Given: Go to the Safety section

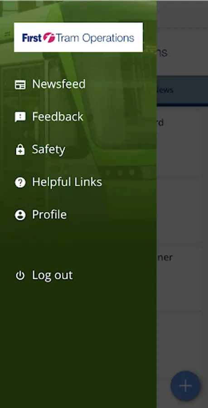Looking at the screenshot, I should [40, 150].
